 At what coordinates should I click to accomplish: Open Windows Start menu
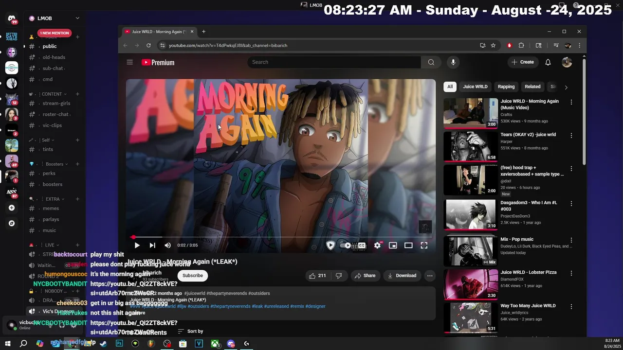[x=7, y=344]
